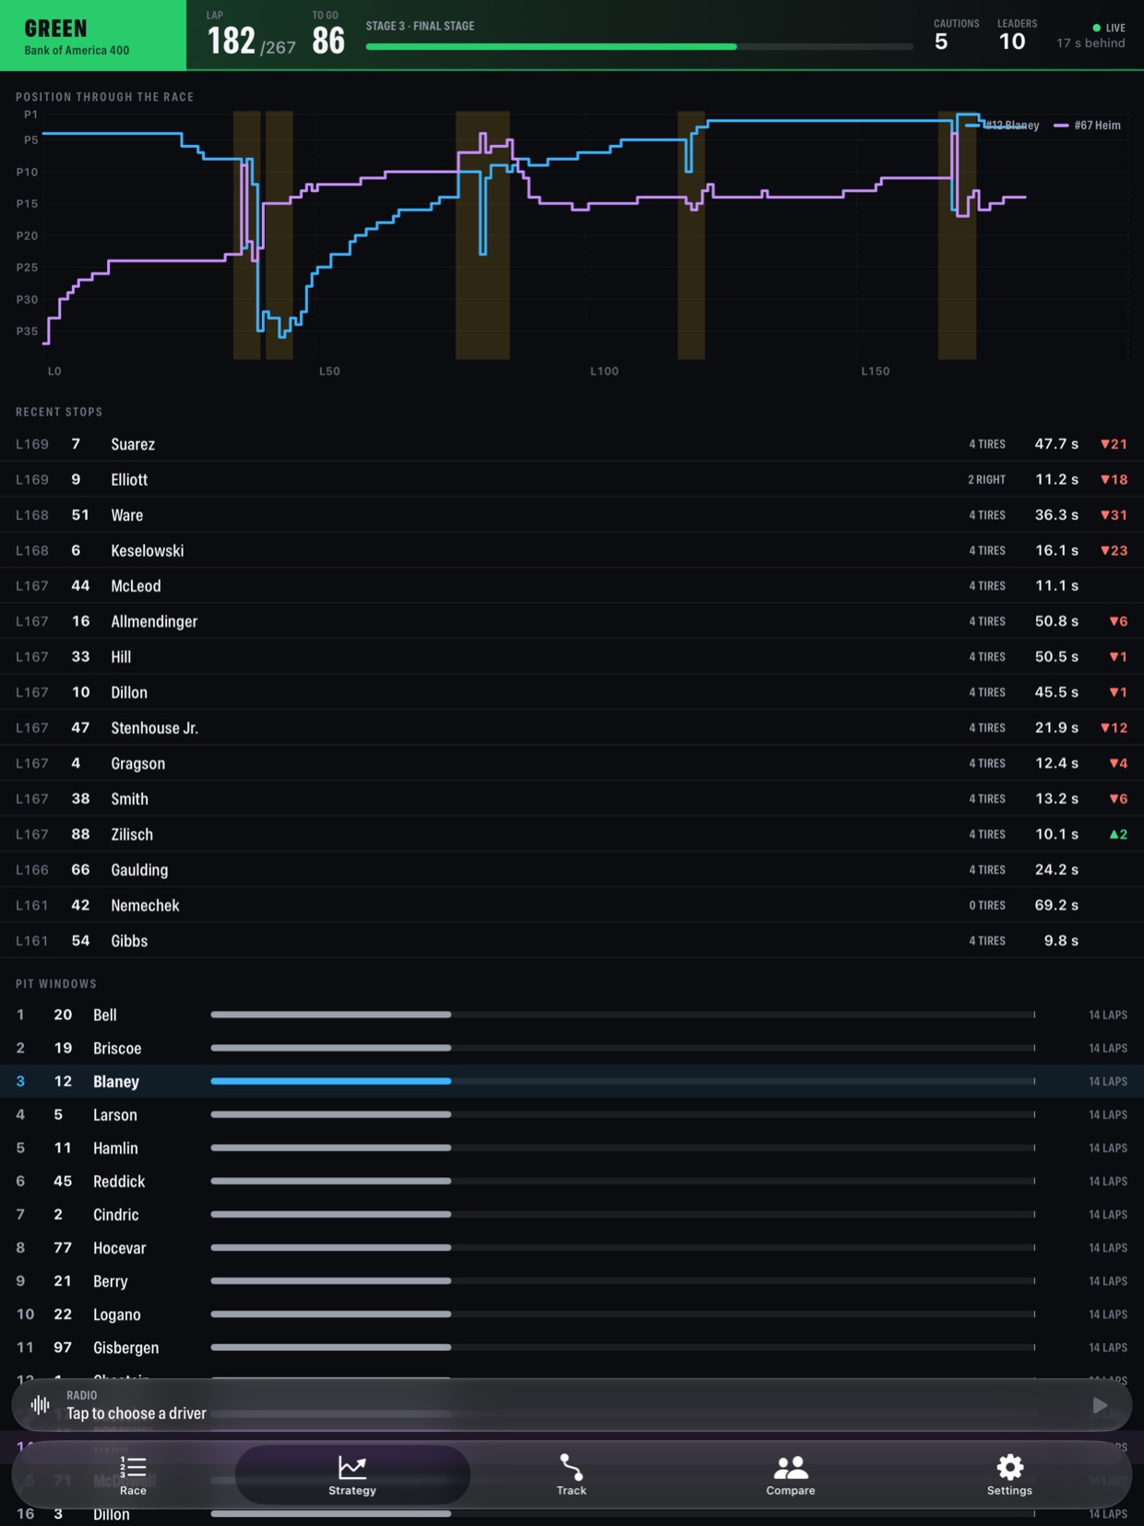Select Cindric in pit windows

point(572,1214)
